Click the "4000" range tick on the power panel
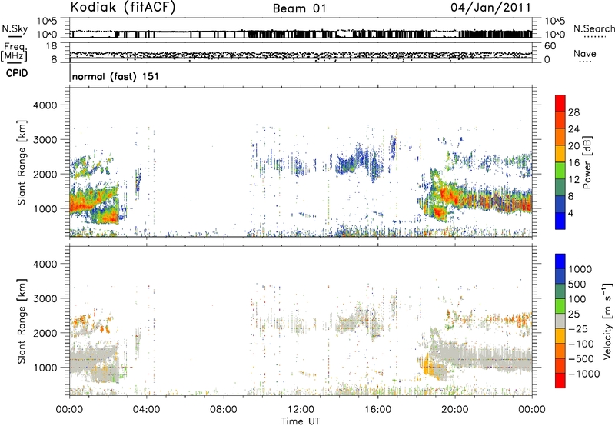 [x=45, y=105]
